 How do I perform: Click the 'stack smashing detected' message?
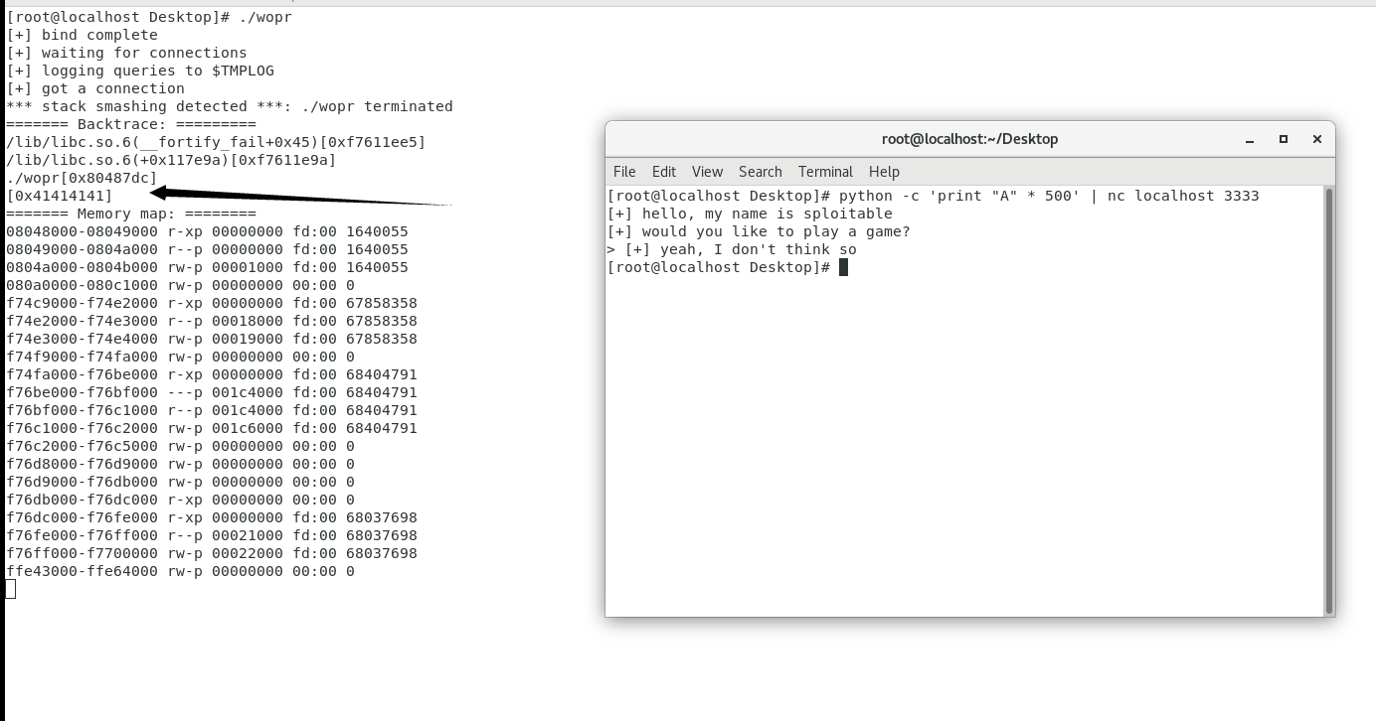tap(230, 106)
